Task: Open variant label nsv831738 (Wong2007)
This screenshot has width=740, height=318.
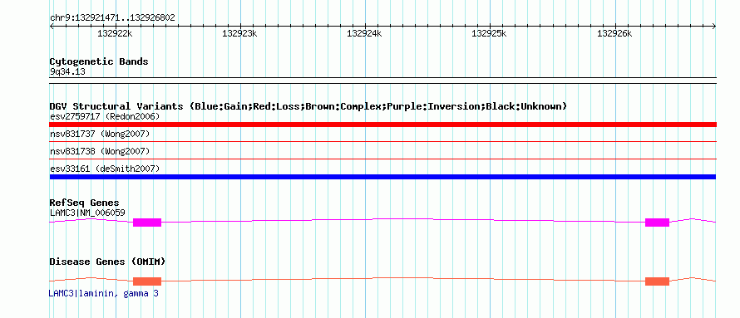Action: coord(100,151)
